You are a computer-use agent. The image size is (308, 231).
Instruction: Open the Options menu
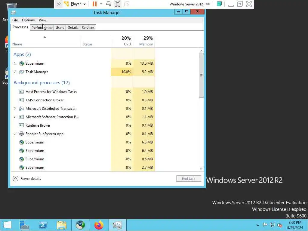point(28,20)
